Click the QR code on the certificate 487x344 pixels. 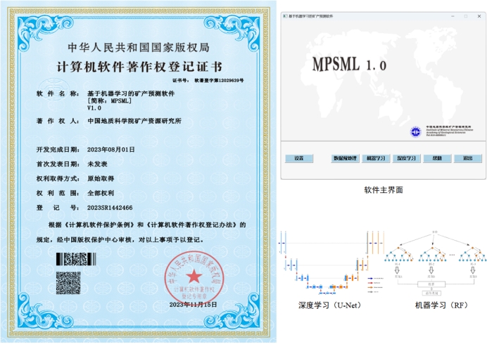pyautogui.click(x=68, y=283)
